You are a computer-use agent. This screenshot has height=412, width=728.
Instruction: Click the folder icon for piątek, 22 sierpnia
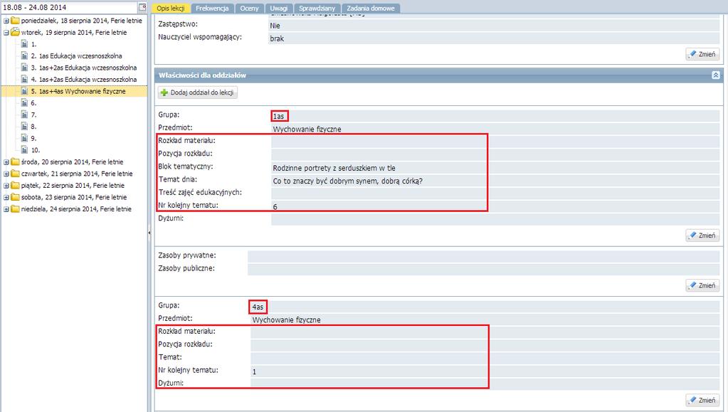[x=15, y=185]
